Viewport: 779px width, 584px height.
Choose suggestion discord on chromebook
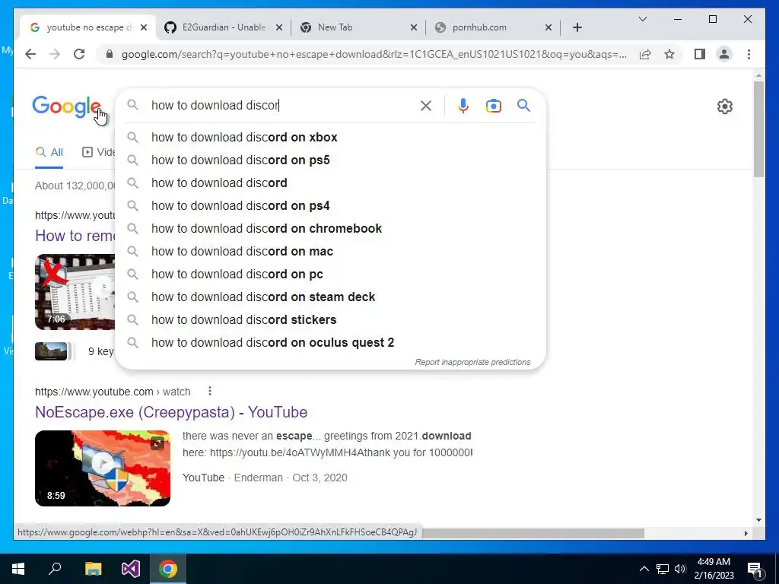(x=330, y=228)
